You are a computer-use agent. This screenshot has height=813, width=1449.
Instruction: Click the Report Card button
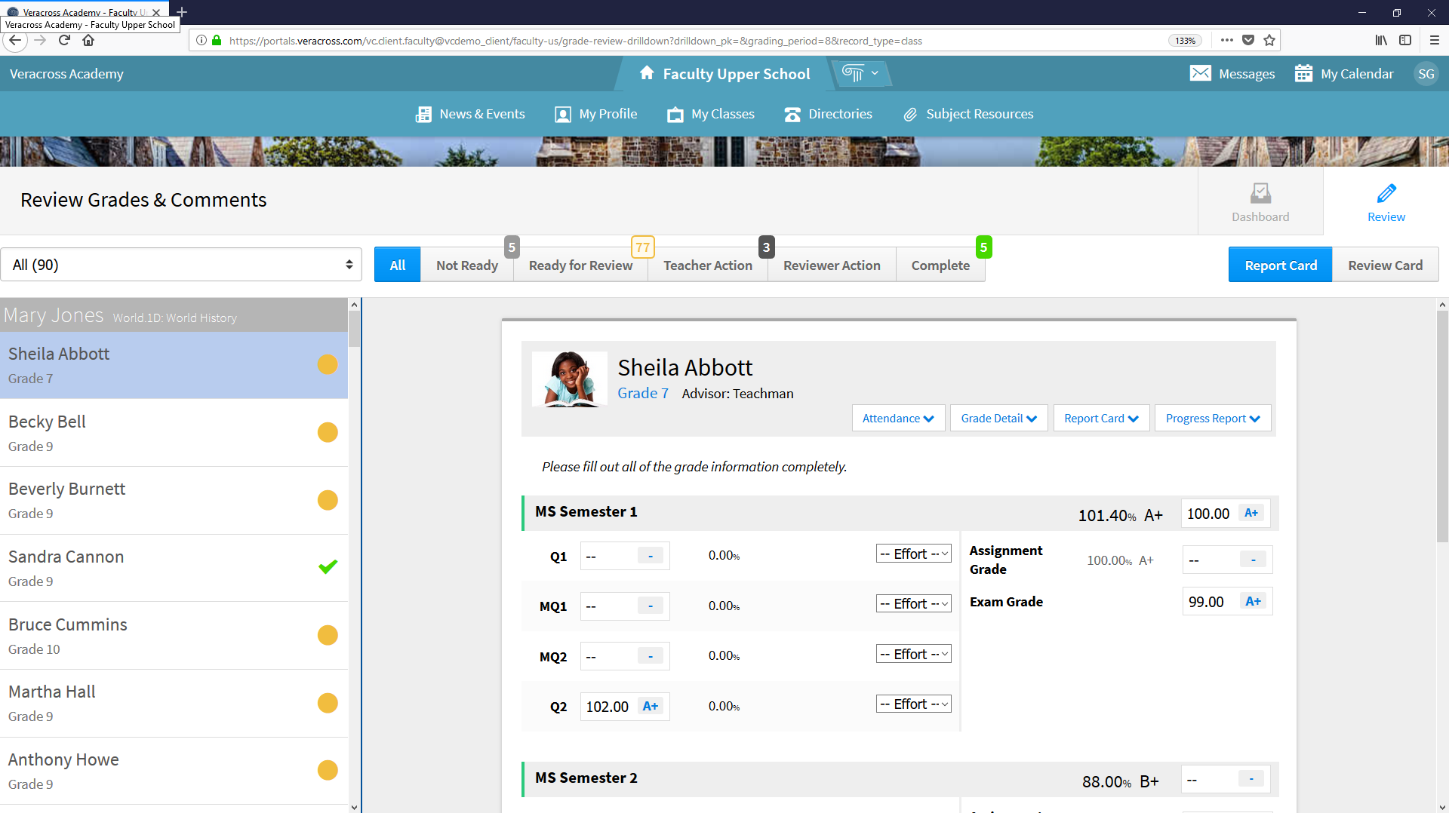pyautogui.click(x=1280, y=265)
